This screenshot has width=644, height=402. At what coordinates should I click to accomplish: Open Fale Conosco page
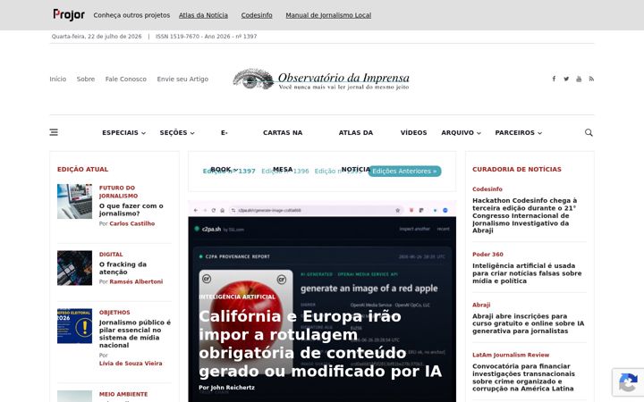click(126, 79)
